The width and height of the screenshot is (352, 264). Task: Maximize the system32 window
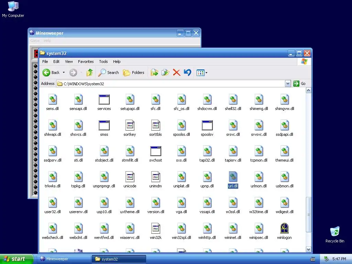(x=299, y=53)
